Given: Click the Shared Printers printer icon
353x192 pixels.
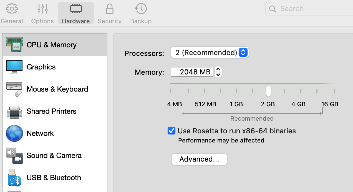Looking at the screenshot, I should coord(14,111).
